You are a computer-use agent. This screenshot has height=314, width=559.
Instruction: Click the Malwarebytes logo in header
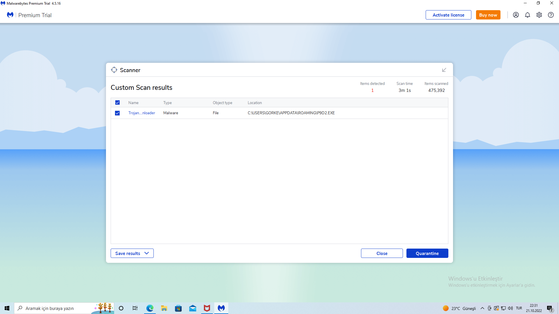(x=10, y=15)
